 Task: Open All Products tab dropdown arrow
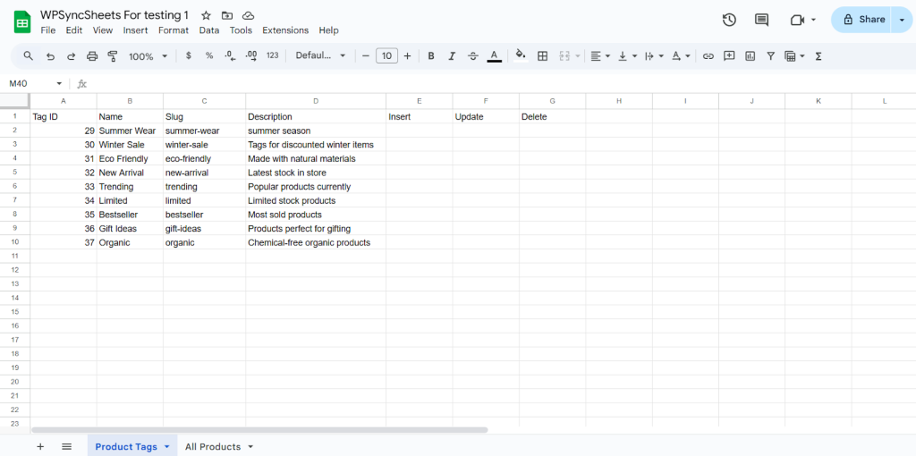tap(250, 447)
